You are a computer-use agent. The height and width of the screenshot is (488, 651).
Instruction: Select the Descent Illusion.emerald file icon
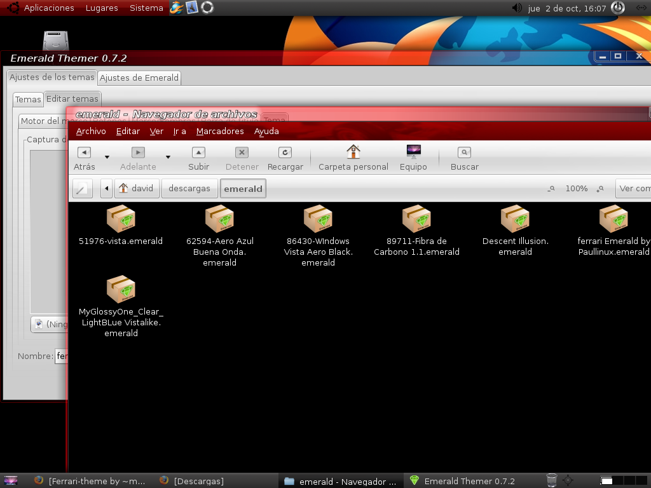515,219
